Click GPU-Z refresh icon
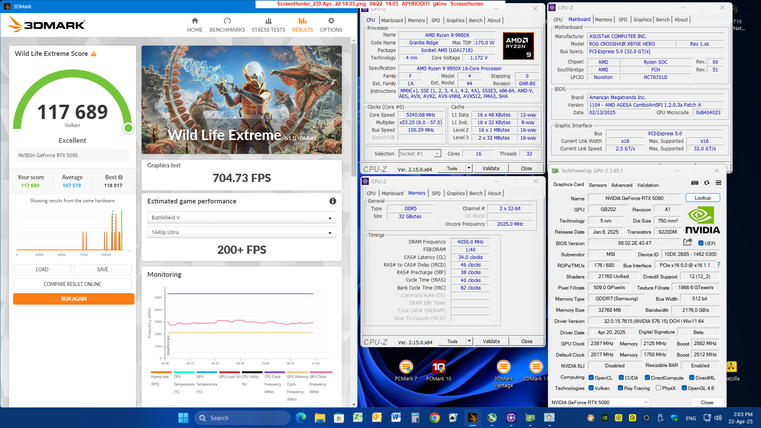 (x=707, y=183)
